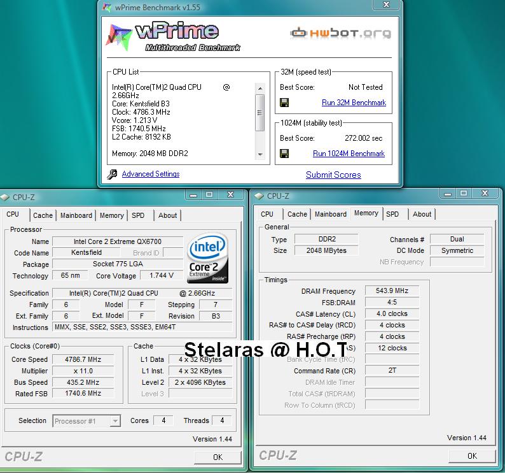
Task: Click the save icon for 1024M score
Action: coord(284,154)
